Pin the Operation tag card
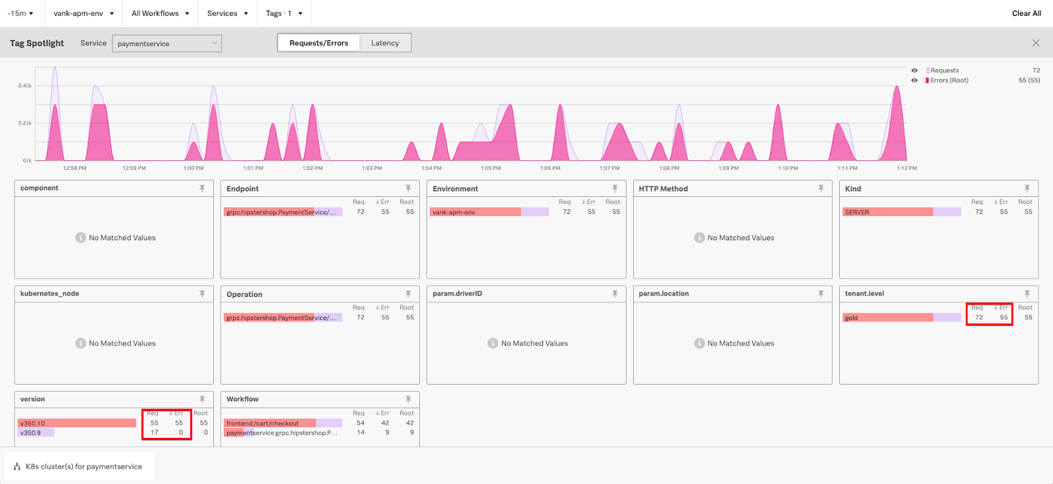Image resolution: width=1053 pixels, height=484 pixels. 408,294
